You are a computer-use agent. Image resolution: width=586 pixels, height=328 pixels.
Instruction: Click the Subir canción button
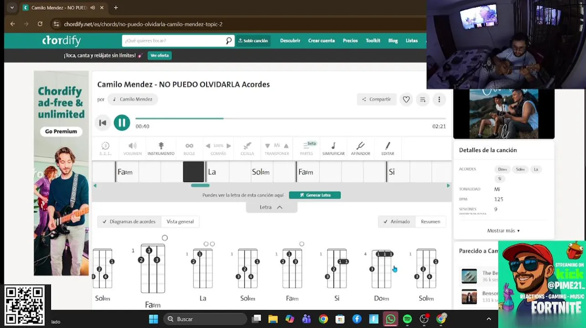coord(253,41)
